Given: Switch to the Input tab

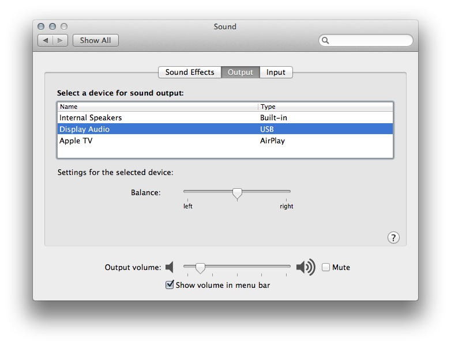Looking at the screenshot, I should 276,72.
